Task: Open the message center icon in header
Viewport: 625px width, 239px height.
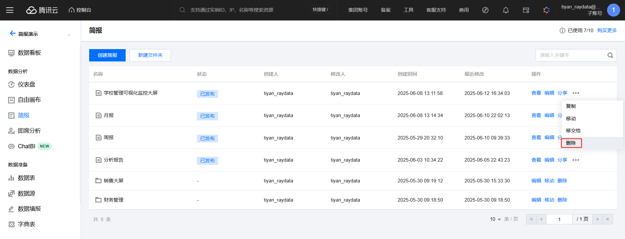Action: pyautogui.click(x=526, y=10)
